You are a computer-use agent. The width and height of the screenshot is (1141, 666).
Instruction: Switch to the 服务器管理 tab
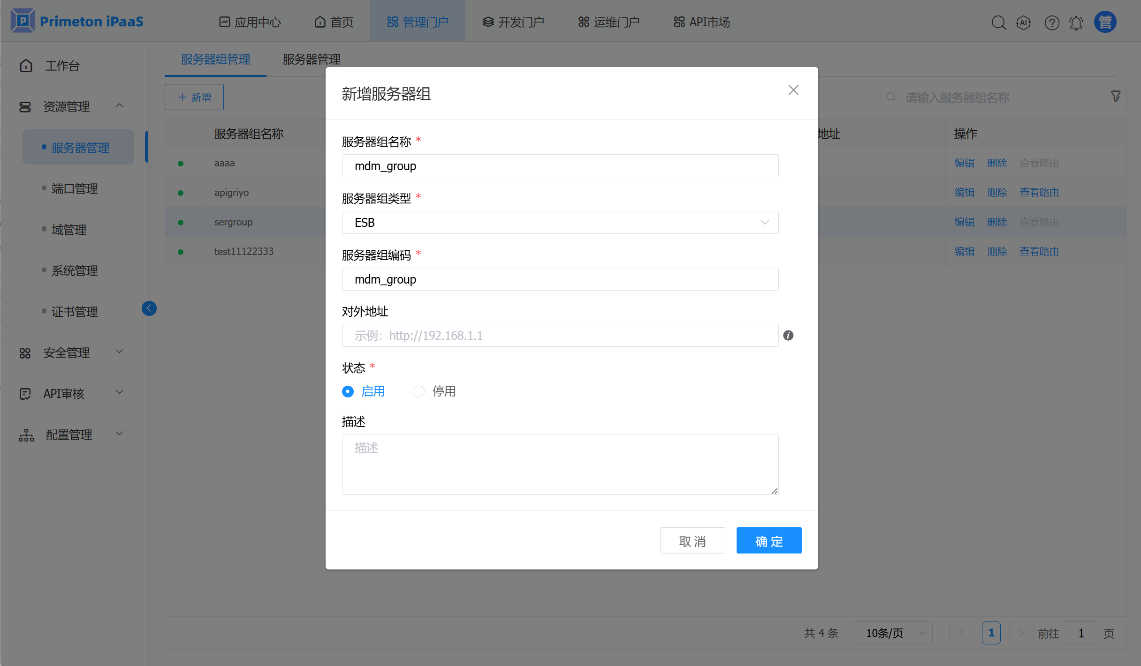[312, 60]
